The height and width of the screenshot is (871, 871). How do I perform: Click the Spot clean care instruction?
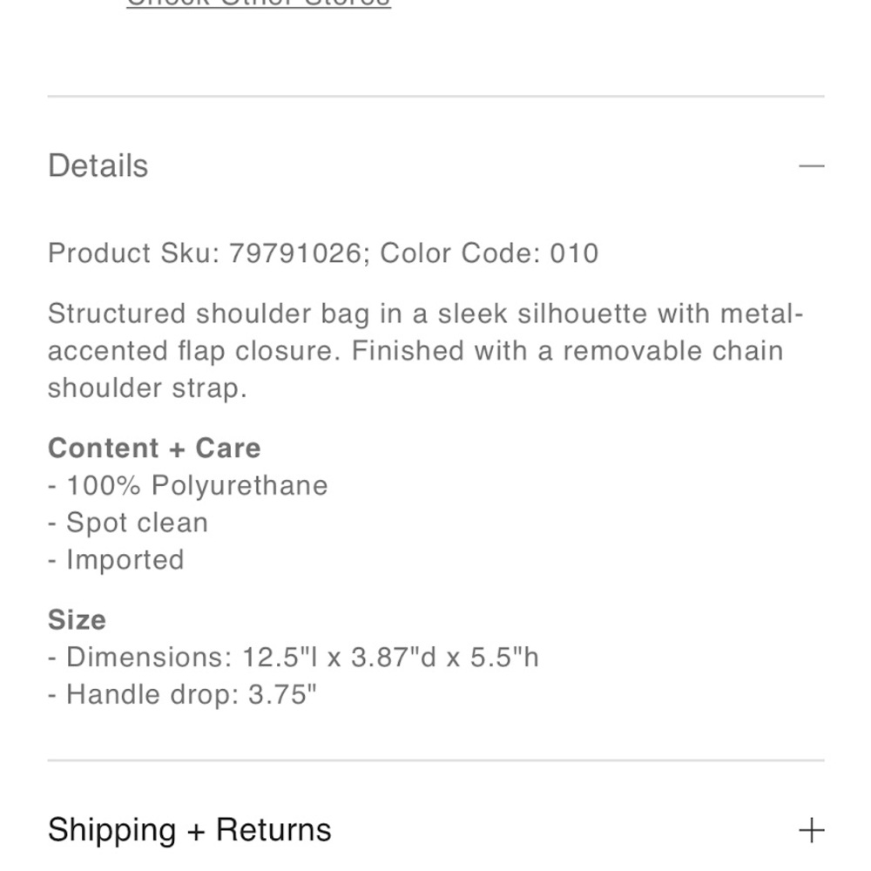point(128,522)
